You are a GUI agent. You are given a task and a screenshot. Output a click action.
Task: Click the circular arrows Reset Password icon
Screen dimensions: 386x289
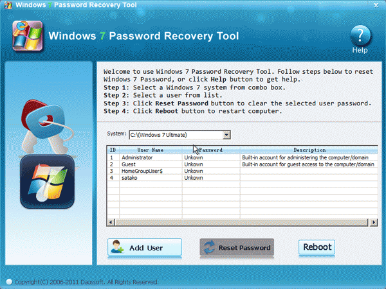pos(209,247)
